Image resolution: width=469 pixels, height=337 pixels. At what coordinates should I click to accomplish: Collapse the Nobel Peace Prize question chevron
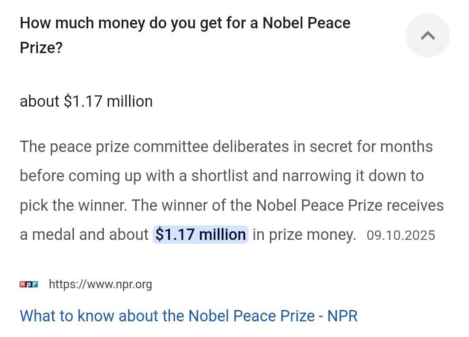pyautogui.click(x=428, y=36)
